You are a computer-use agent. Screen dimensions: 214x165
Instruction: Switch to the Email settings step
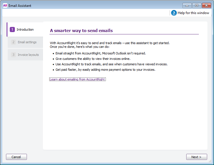point(27,42)
